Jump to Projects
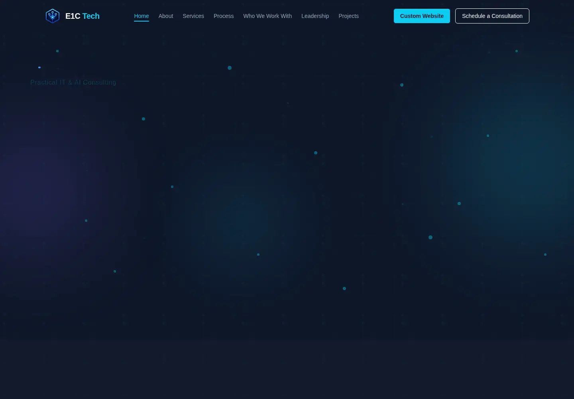Viewport: 574px width, 399px height. (349, 16)
